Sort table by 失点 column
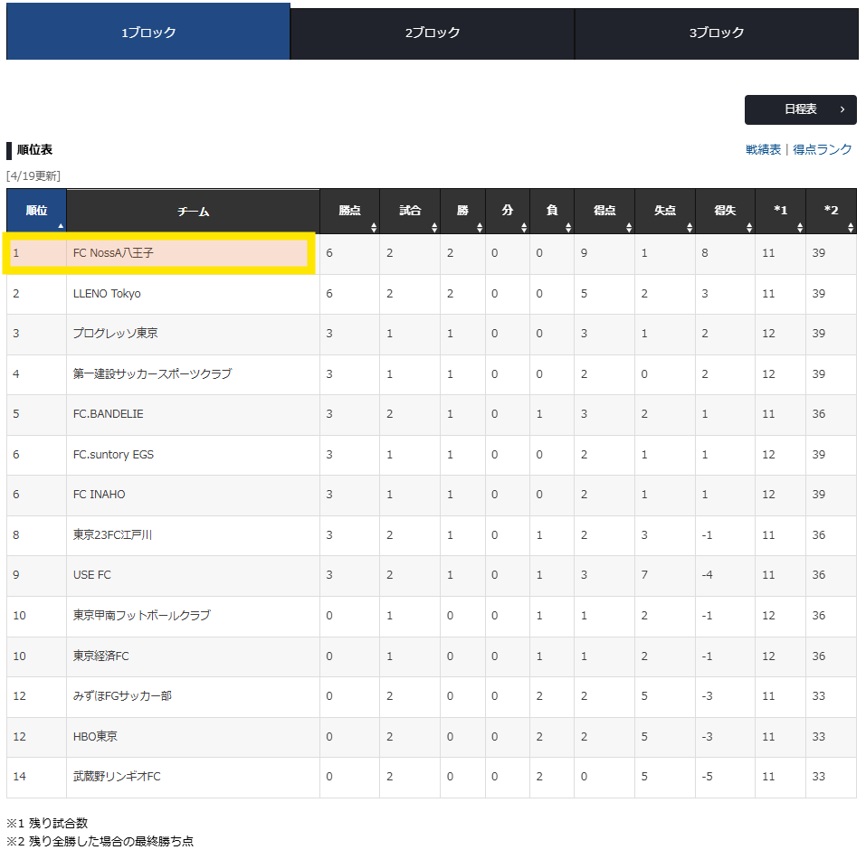 tap(664, 212)
